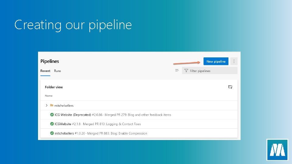Open the ICGWebsite pipeline
292x164 pixels.
[63, 124]
